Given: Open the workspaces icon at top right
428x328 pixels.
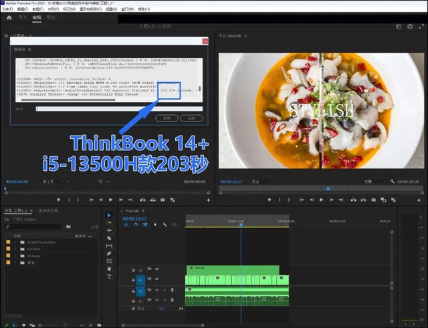Looking at the screenshot, I should 399,26.
